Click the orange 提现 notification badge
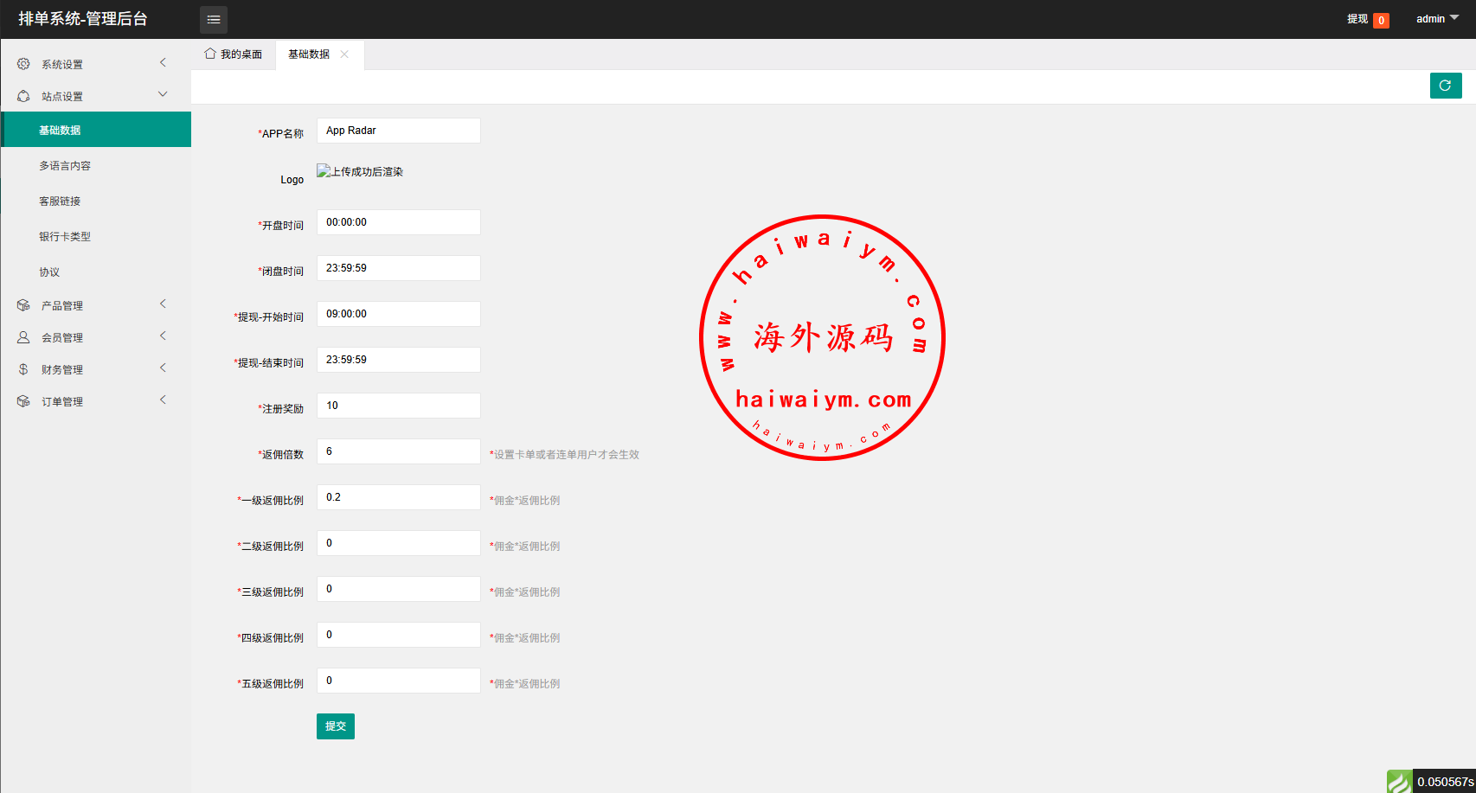This screenshot has height=793, width=1476. click(x=1381, y=20)
